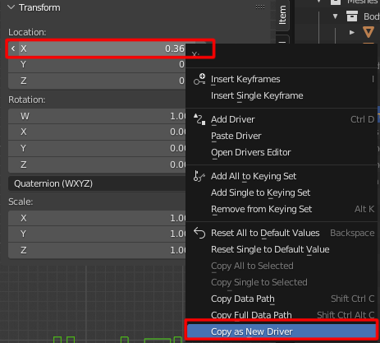Click the collection box icon next to Bod
This screenshot has height=343, width=380.
pos(352,16)
